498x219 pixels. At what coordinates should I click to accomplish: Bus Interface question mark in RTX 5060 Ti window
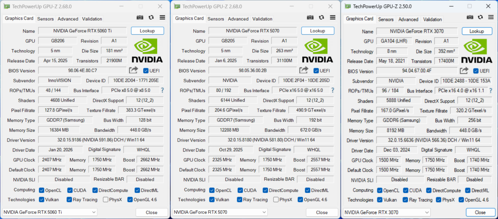click(162, 90)
